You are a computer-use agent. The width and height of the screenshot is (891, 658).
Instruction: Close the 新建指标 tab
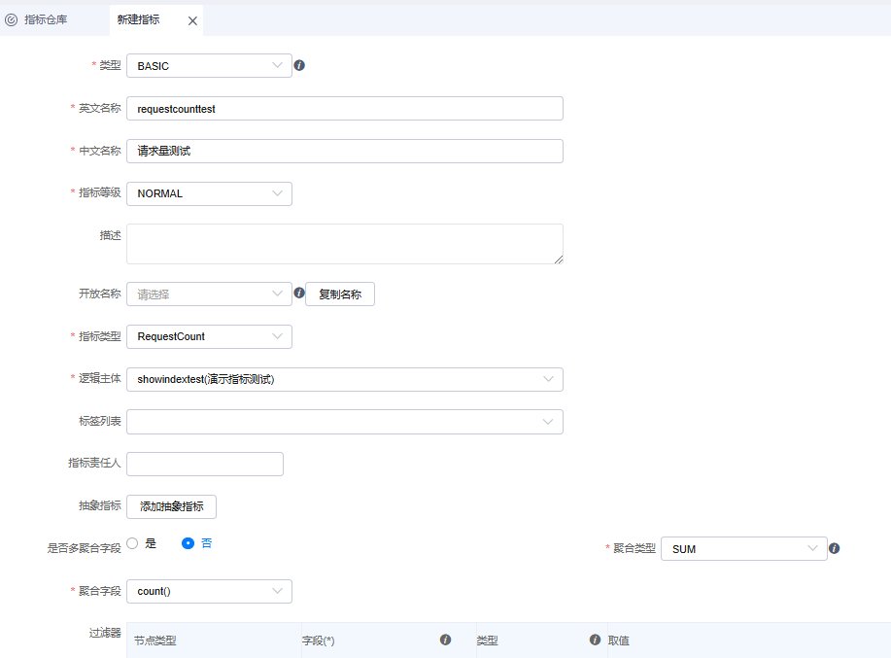(x=192, y=20)
